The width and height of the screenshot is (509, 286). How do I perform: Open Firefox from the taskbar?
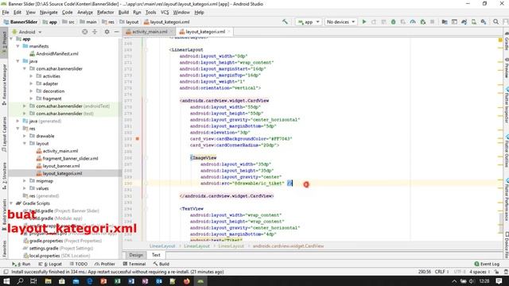point(187,281)
